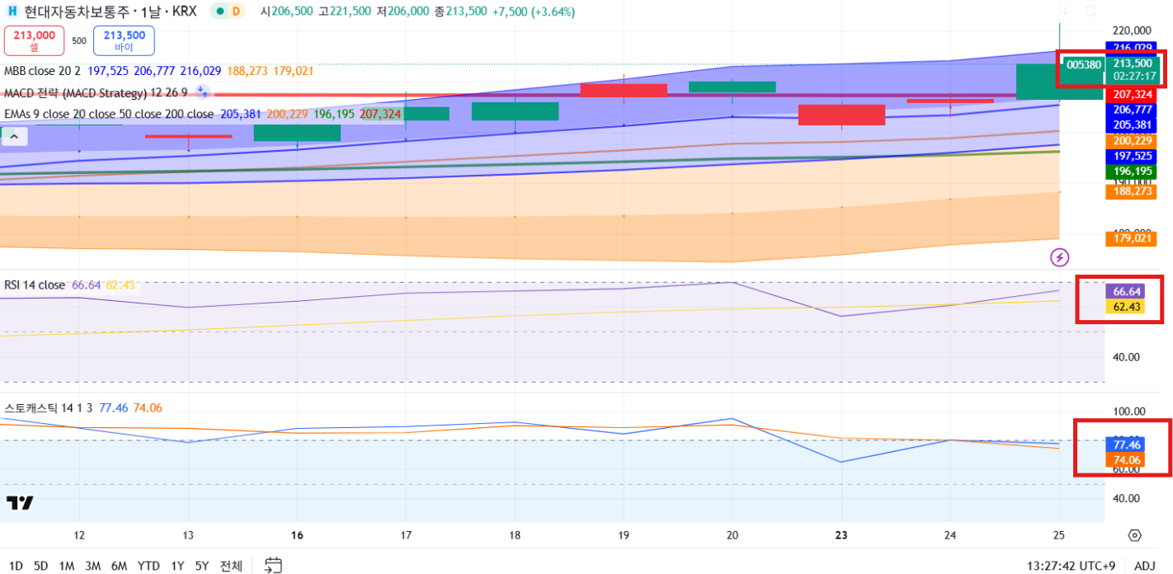
Task: Click the blue 77.46 Stochastic axis label
Action: pyautogui.click(x=1127, y=445)
